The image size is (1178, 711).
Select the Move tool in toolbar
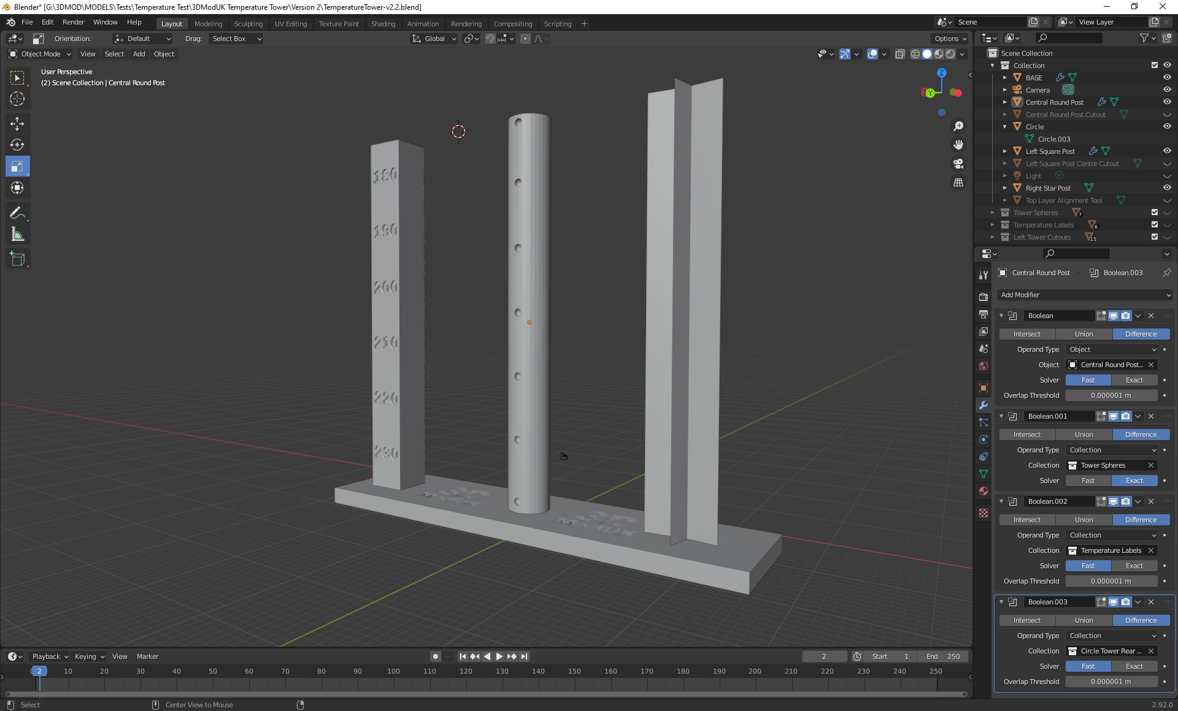click(17, 124)
